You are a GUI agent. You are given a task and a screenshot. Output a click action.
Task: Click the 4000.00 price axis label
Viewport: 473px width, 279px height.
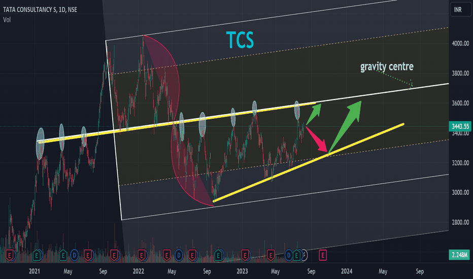point(460,44)
